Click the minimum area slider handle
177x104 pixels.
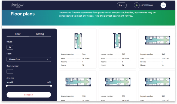7,86
